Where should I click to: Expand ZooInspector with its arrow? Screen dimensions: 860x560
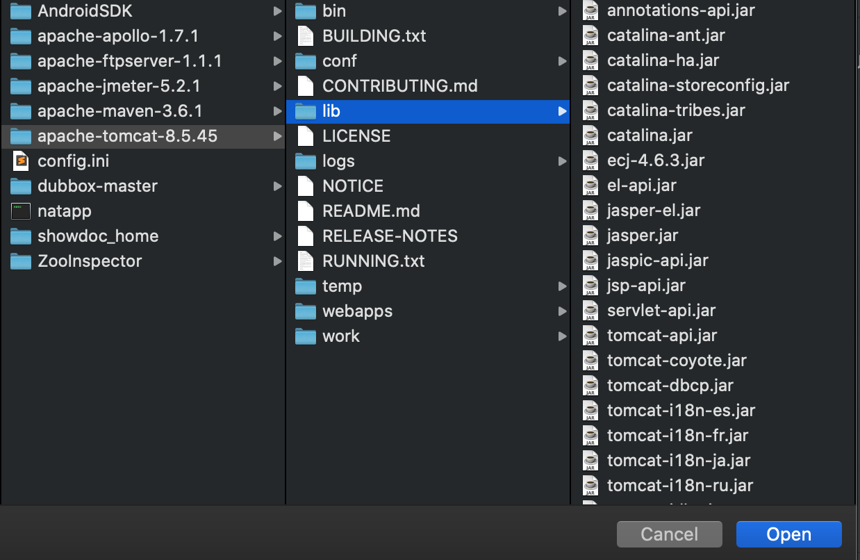pos(277,261)
